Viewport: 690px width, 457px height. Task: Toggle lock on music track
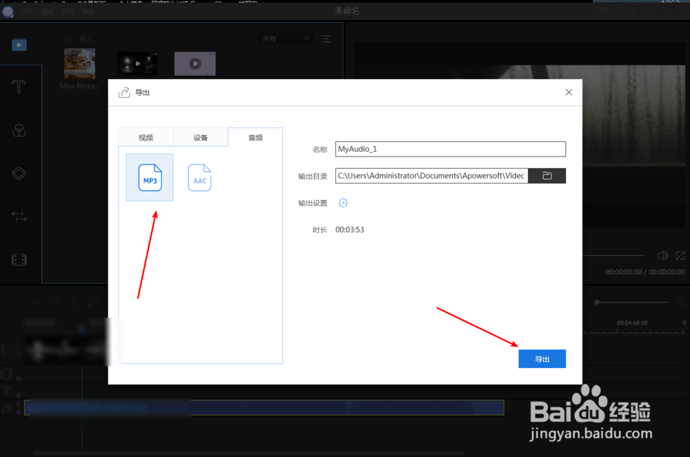19,412
